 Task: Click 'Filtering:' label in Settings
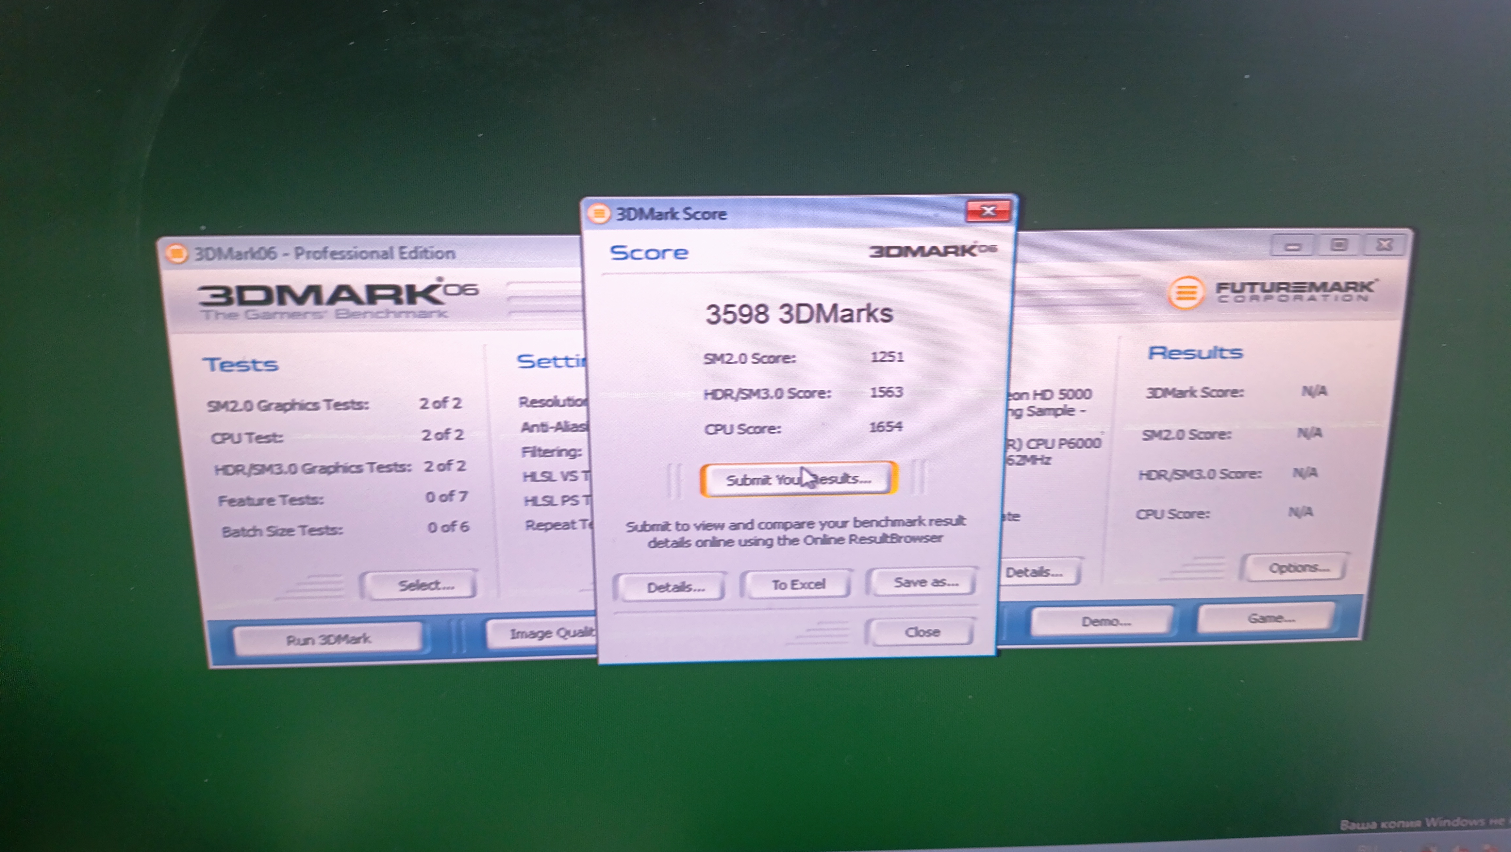pyautogui.click(x=551, y=451)
